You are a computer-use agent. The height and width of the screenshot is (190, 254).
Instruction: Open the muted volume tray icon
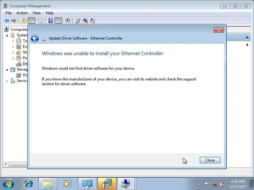coord(222,184)
